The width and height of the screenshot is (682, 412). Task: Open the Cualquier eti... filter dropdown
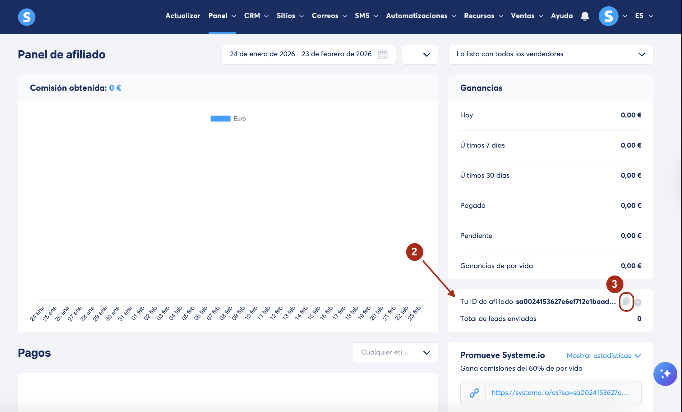(395, 352)
